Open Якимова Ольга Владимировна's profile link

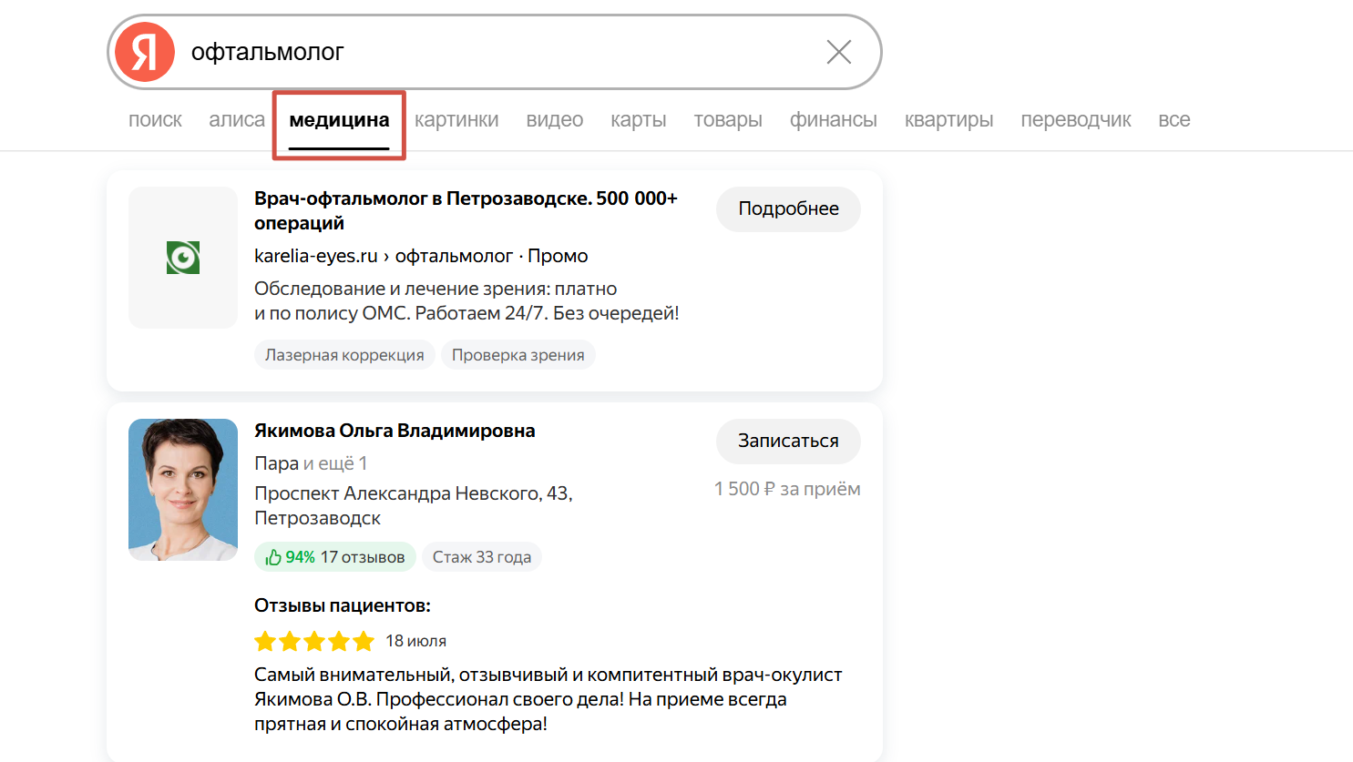tap(395, 431)
